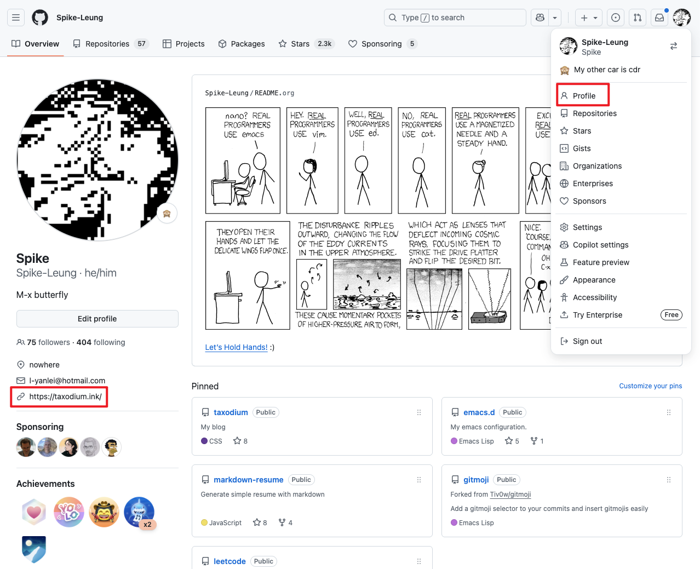Open the YOLO achievement badge

click(69, 512)
